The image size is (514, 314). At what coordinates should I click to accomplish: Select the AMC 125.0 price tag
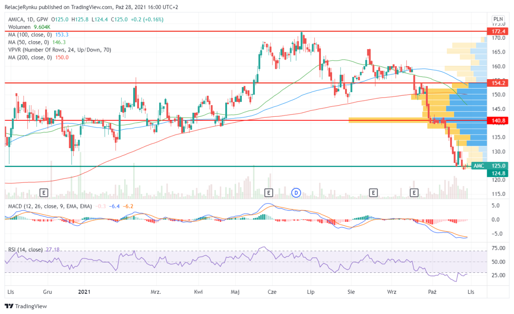(486, 165)
